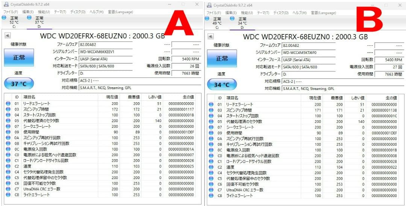The image size is (406, 206).
Task: Open ヘルプ(H) menu in window A
Action: pos(97,12)
